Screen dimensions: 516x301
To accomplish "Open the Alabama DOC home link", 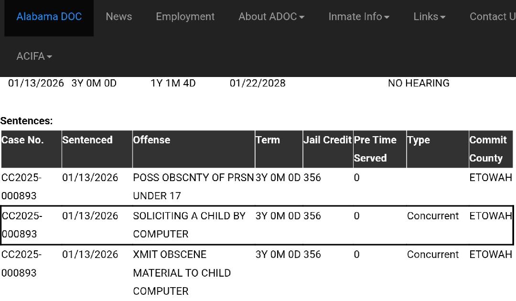I will [49, 17].
